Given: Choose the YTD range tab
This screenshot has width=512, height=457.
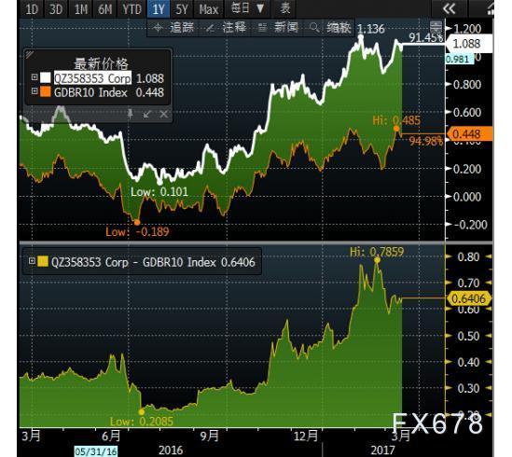Looking at the screenshot, I should [131, 8].
